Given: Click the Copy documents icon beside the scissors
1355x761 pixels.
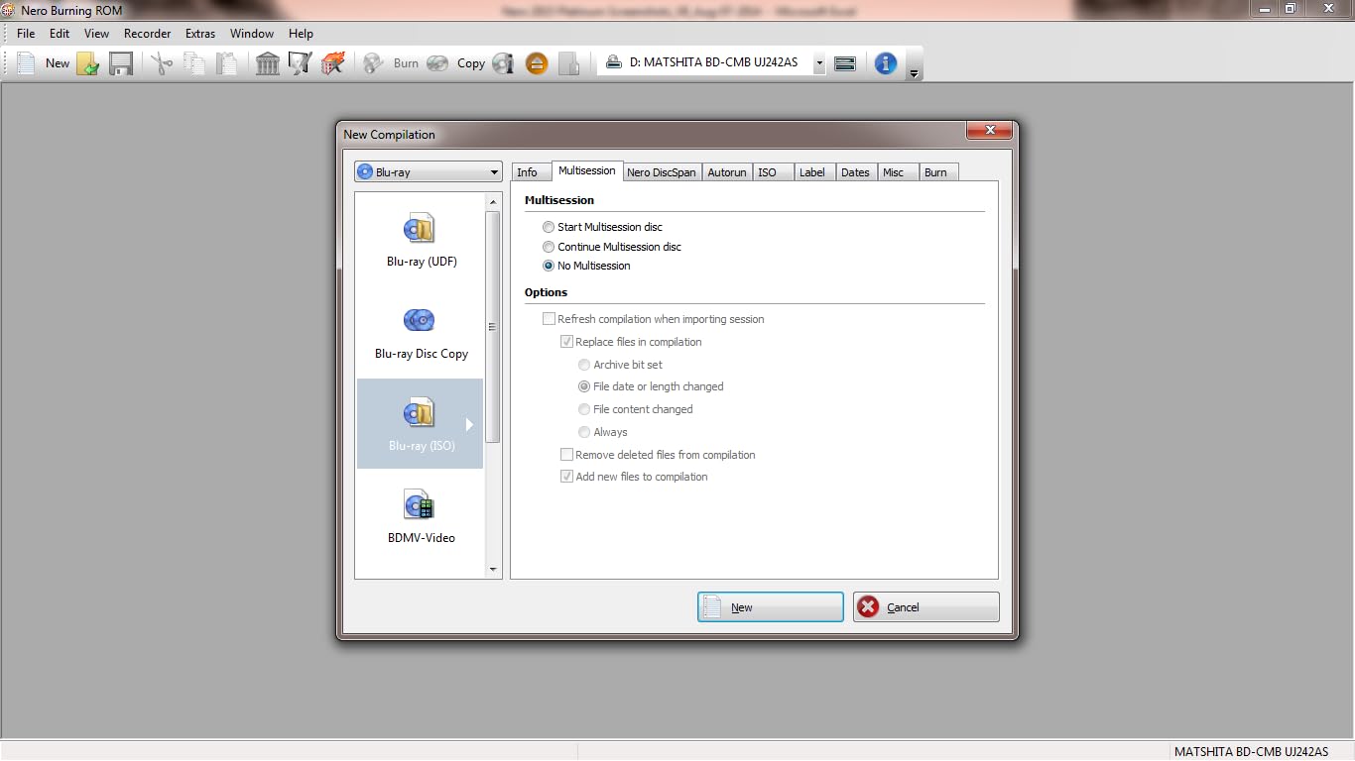Looking at the screenshot, I should tap(194, 63).
